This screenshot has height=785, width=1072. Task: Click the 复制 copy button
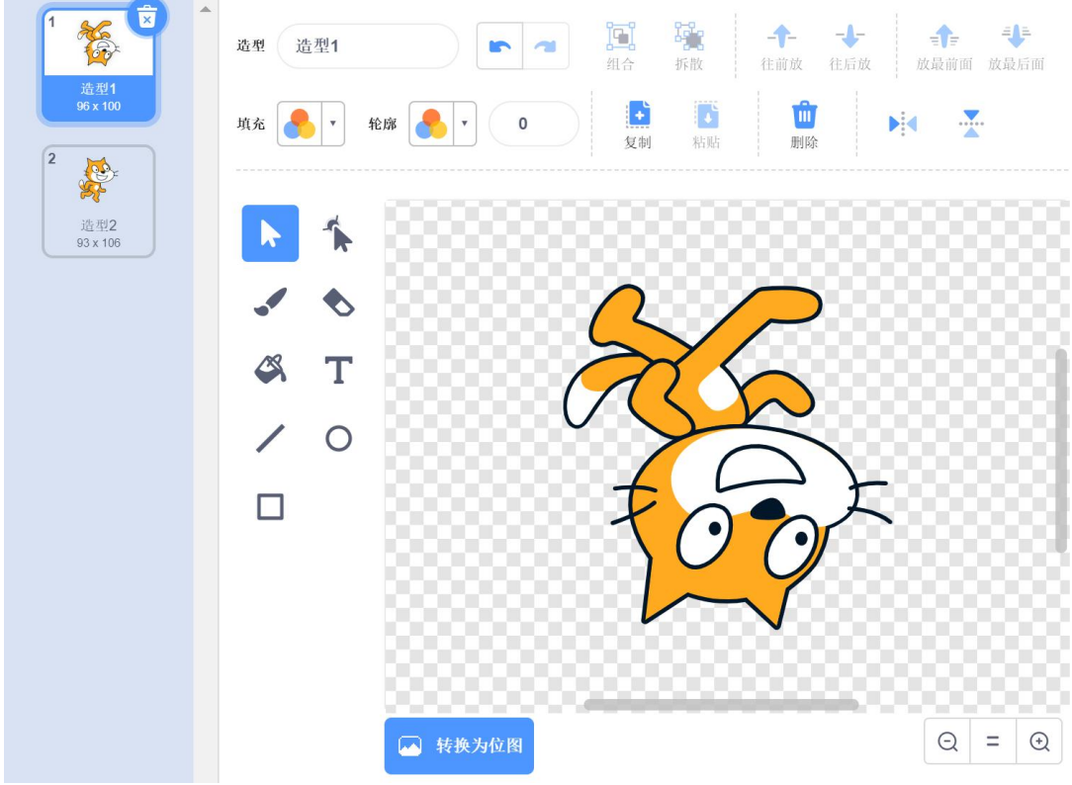(638, 125)
